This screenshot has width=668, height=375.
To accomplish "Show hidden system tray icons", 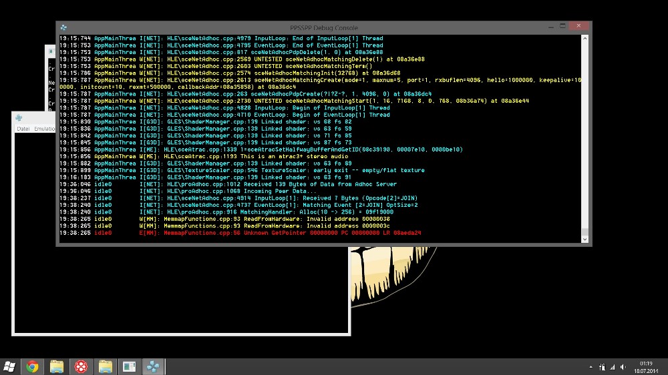I will click(x=591, y=366).
